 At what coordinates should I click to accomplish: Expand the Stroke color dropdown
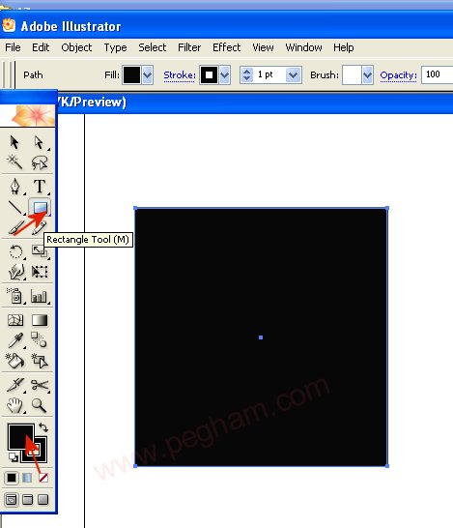(225, 74)
